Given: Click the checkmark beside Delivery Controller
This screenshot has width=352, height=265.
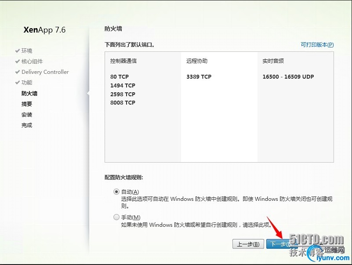Looking at the screenshot, I should [18, 72].
